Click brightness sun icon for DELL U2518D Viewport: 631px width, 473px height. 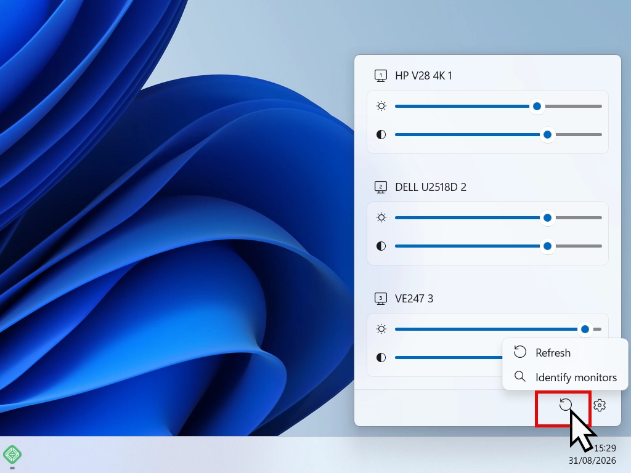click(381, 217)
